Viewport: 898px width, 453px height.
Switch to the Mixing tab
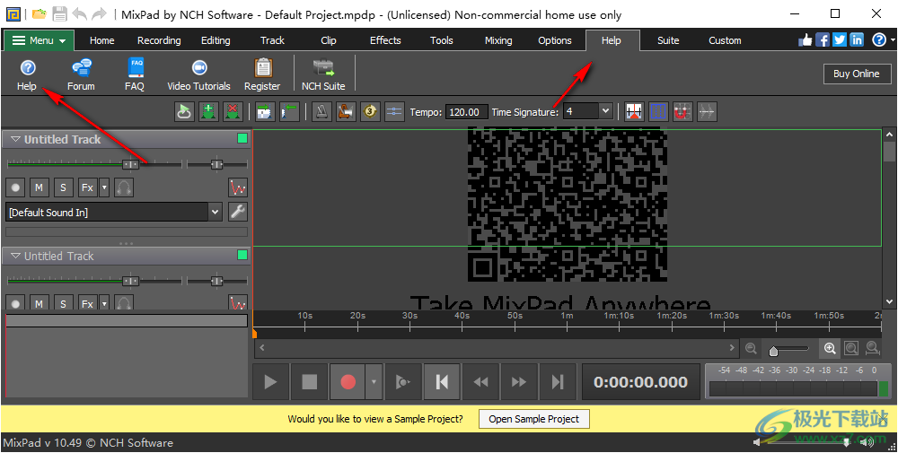click(x=498, y=40)
